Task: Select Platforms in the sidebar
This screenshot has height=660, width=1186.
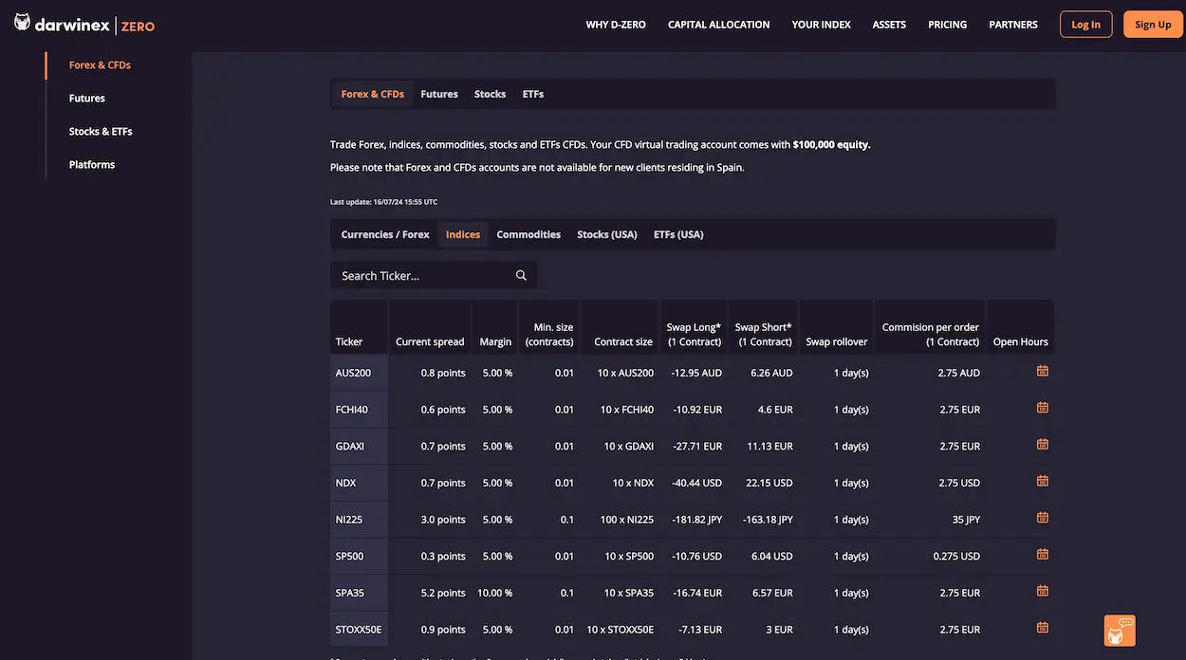Action: pyautogui.click(x=91, y=163)
